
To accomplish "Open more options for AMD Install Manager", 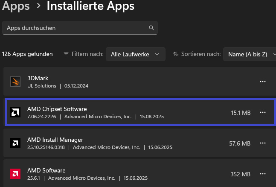I will [x=263, y=143].
